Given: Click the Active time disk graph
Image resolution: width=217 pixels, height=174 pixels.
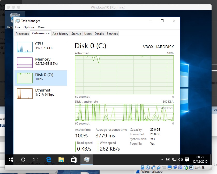Looking at the screenshot, I should coord(124,75).
